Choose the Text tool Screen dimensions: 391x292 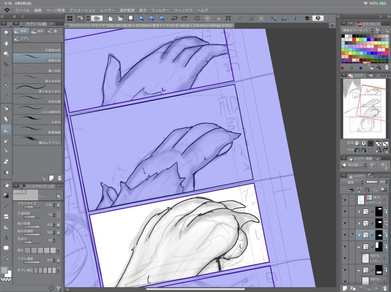point(6,237)
